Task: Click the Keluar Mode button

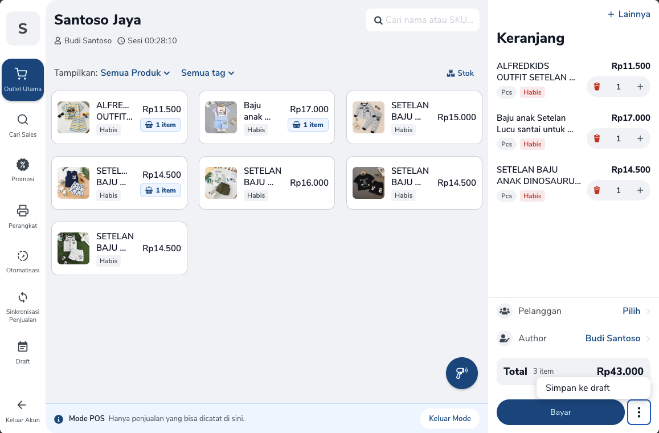Action: [x=450, y=419]
